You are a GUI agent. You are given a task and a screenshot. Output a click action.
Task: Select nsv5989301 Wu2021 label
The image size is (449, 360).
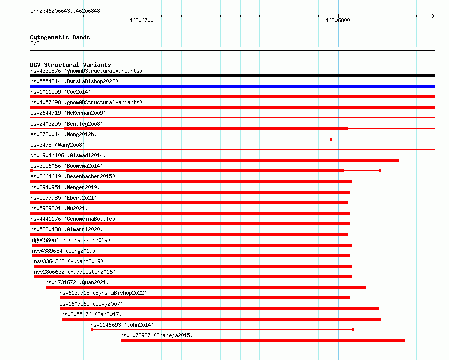click(x=59, y=208)
